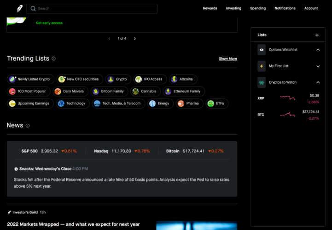332x230 pixels.
Task: Click the search magnifier icon
Action: coord(33,8)
